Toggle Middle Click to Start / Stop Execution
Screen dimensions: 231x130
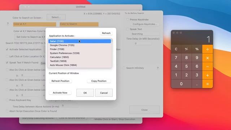coord(92,119)
